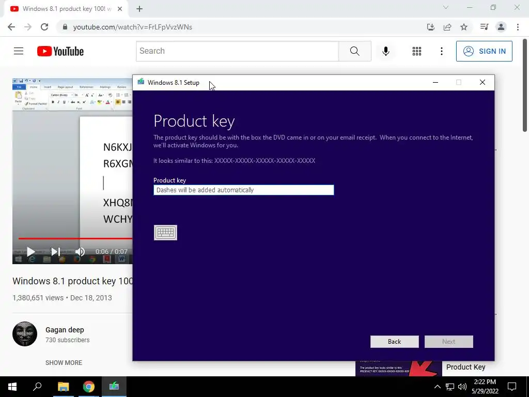
Task: Open the Windows Start menu
Action: click(12, 387)
